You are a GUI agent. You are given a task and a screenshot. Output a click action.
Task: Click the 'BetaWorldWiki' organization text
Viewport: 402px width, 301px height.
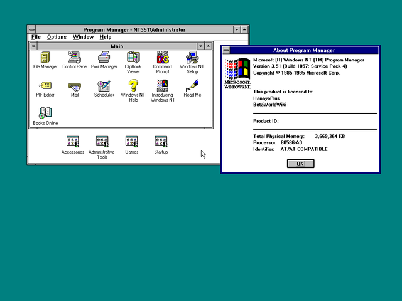(x=270, y=105)
